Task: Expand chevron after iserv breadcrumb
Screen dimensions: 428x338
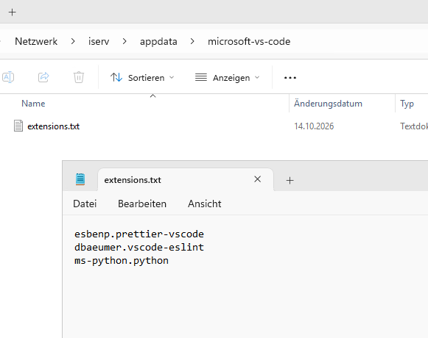Action: coord(124,42)
